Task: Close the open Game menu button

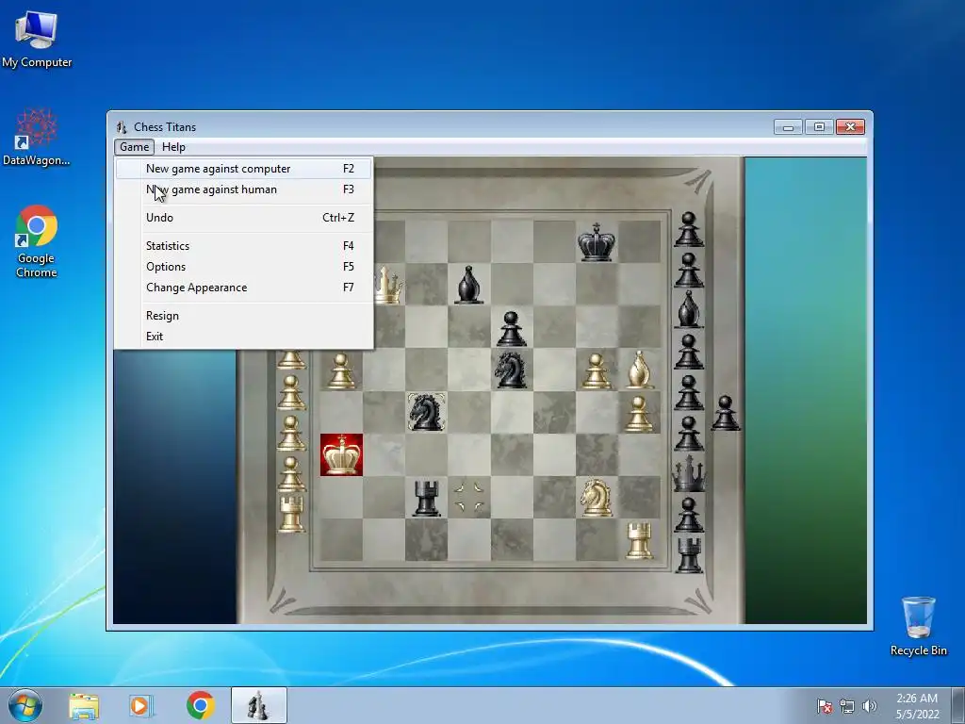Action: pos(134,147)
